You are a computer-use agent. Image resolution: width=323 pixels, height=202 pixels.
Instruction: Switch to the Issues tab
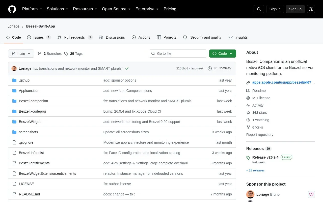[39, 37]
